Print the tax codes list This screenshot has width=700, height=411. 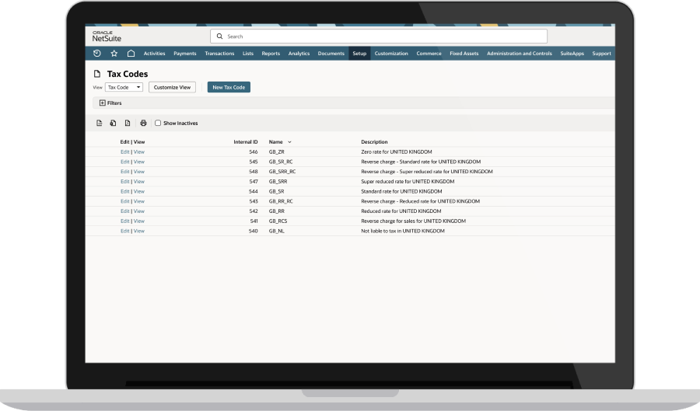tap(143, 123)
